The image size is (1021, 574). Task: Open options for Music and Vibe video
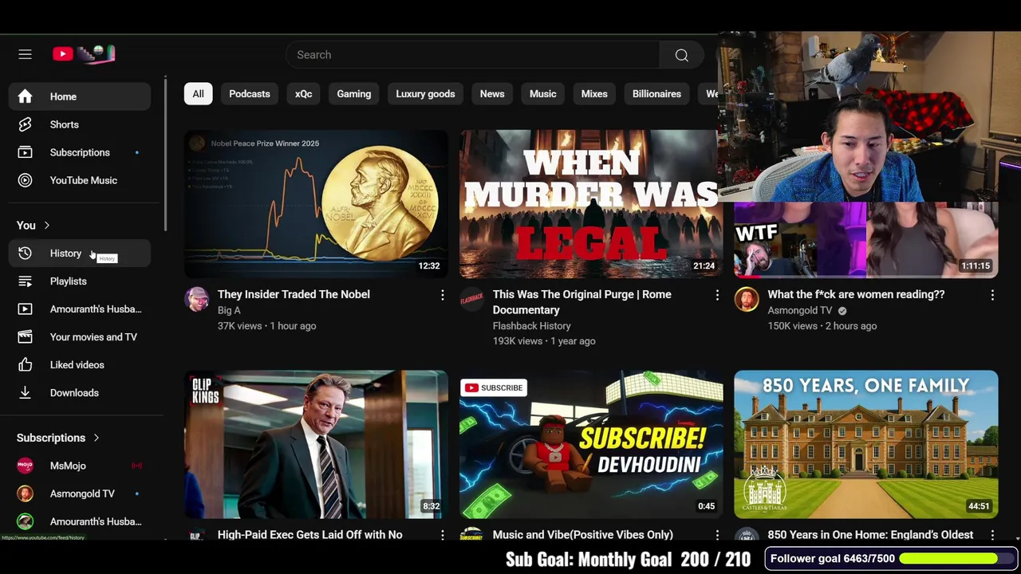pyautogui.click(x=717, y=535)
